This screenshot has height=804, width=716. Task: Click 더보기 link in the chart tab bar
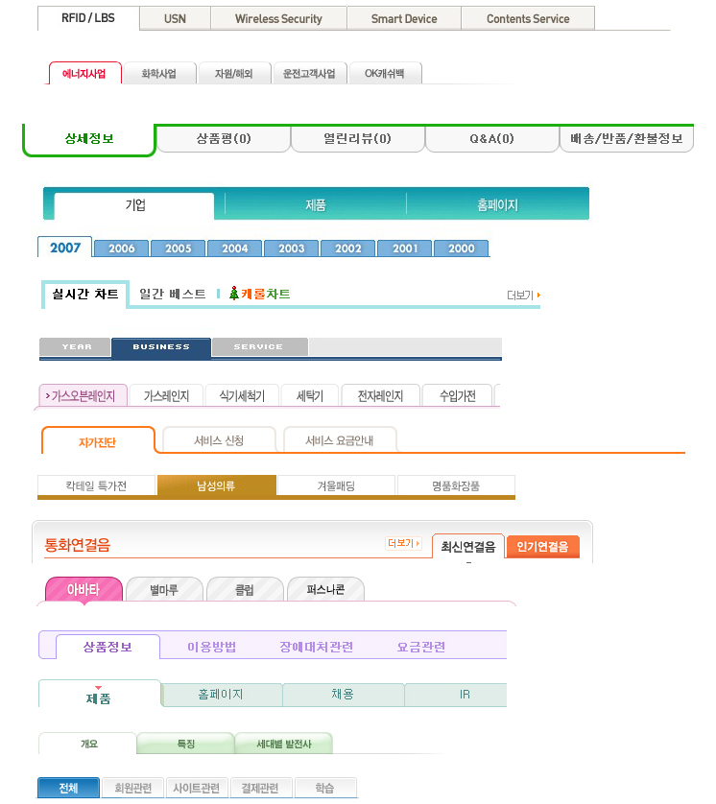coord(523,296)
